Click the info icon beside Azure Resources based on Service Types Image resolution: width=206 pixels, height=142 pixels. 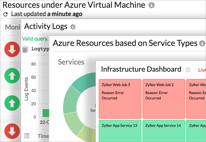pos(202,43)
